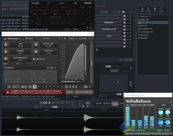
Task: Click the playback speed slider handle
Action: [55, 107]
